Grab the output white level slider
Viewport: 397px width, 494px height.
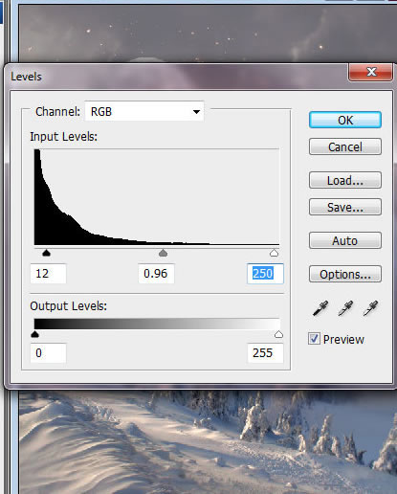pyautogui.click(x=278, y=334)
